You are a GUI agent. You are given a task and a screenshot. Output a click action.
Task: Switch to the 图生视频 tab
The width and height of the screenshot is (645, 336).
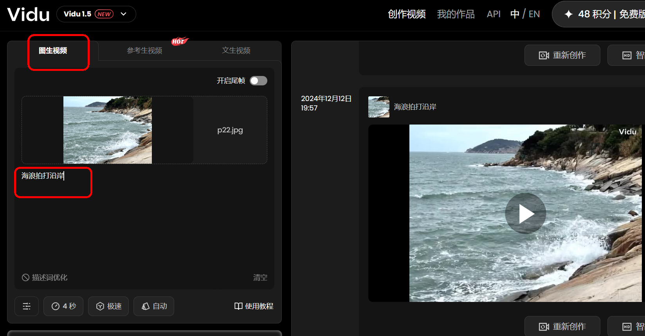point(53,51)
